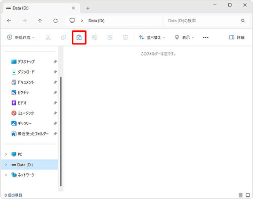Go forward with the right arrow
Image resolution: width=253 pixels, height=199 pixels.
25,21
